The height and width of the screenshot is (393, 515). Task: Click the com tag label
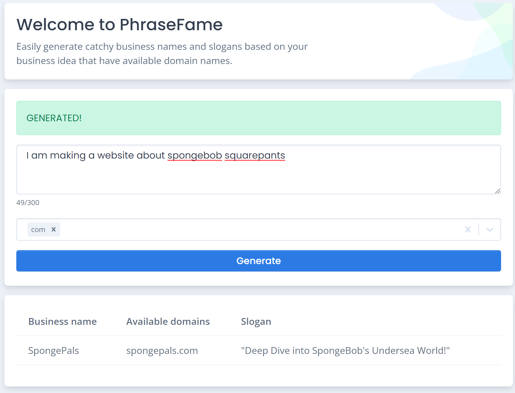[x=38, y=230]
